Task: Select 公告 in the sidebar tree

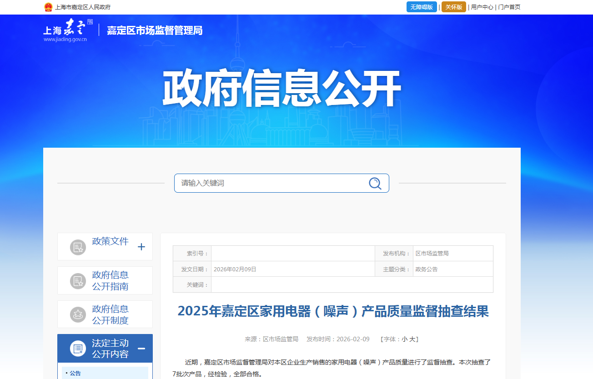Action: click(75, 373)
